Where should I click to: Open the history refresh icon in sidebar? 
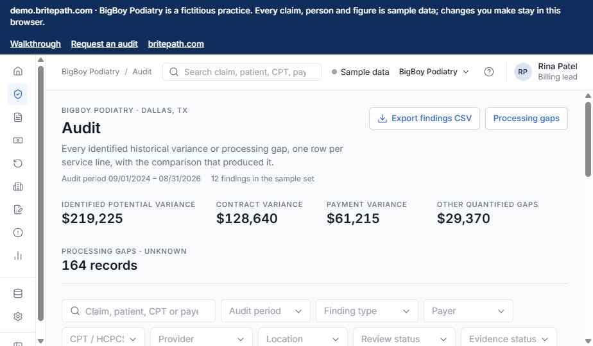(18, 163)
